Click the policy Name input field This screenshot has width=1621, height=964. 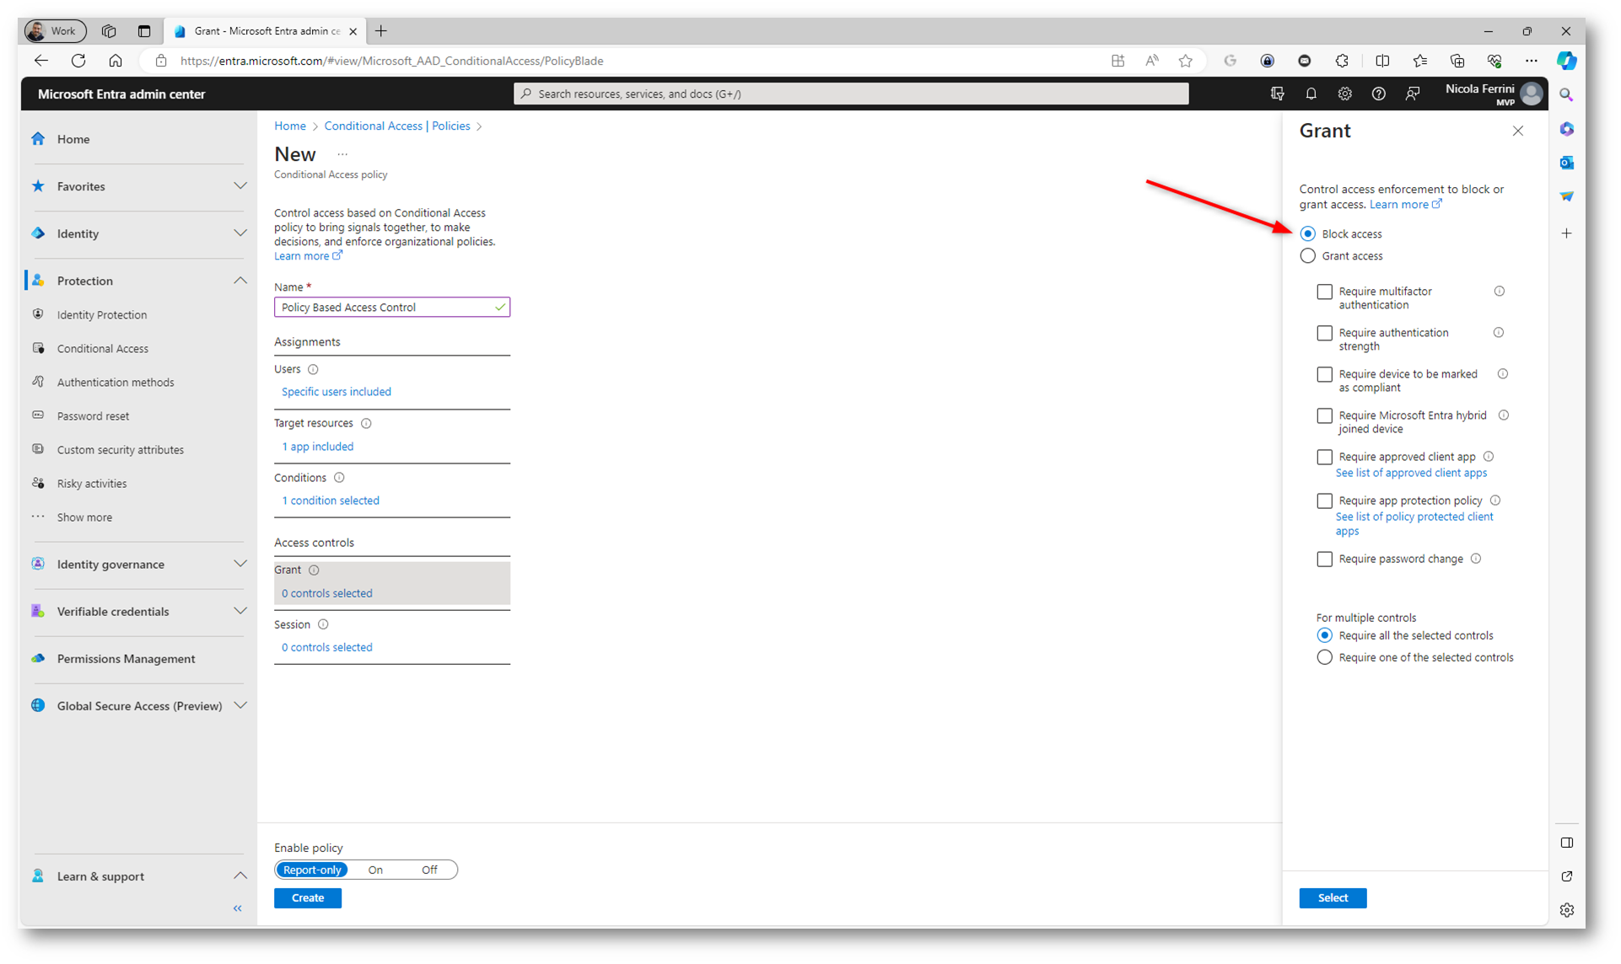pos(392,307)
